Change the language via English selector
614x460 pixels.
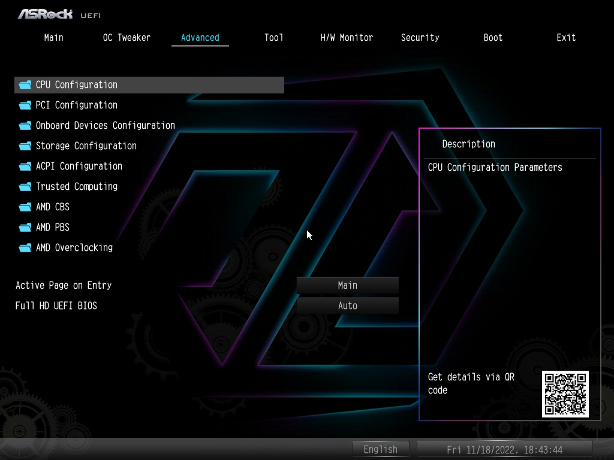[x=381, y=449]
